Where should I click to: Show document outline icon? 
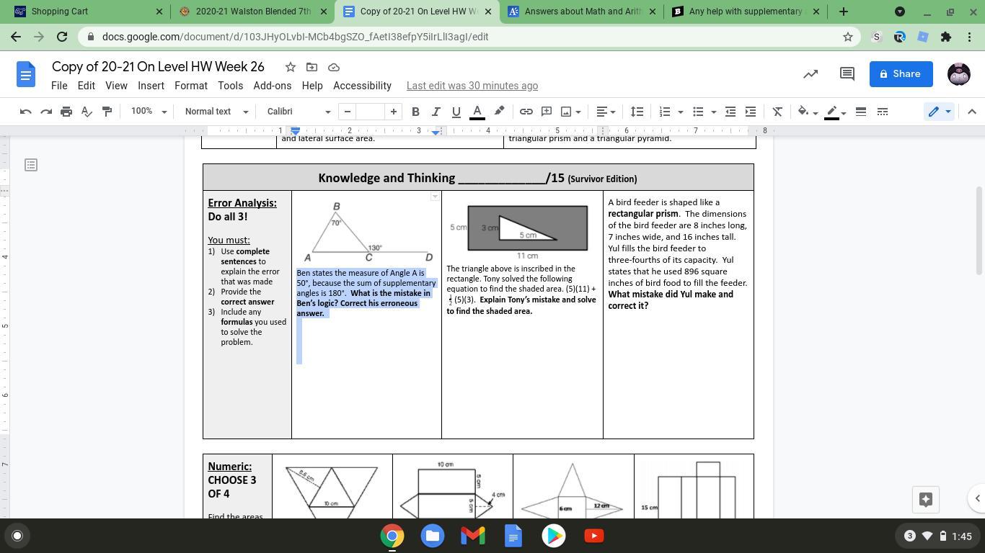(x=30, y=165)
